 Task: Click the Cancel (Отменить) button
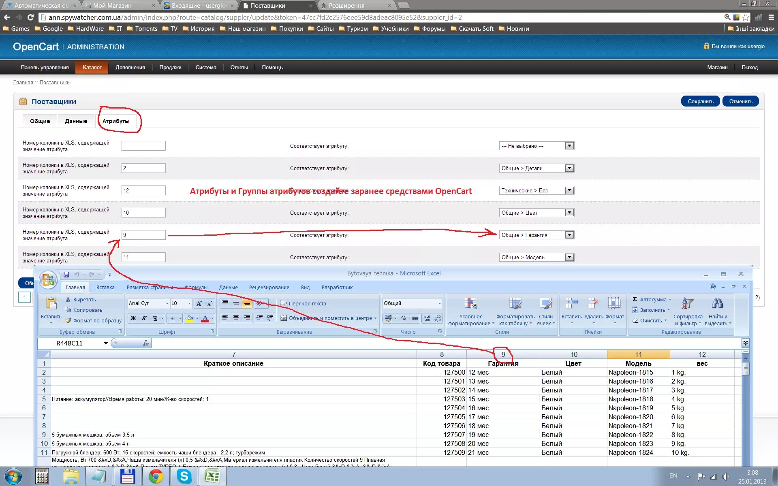(740, 101)
